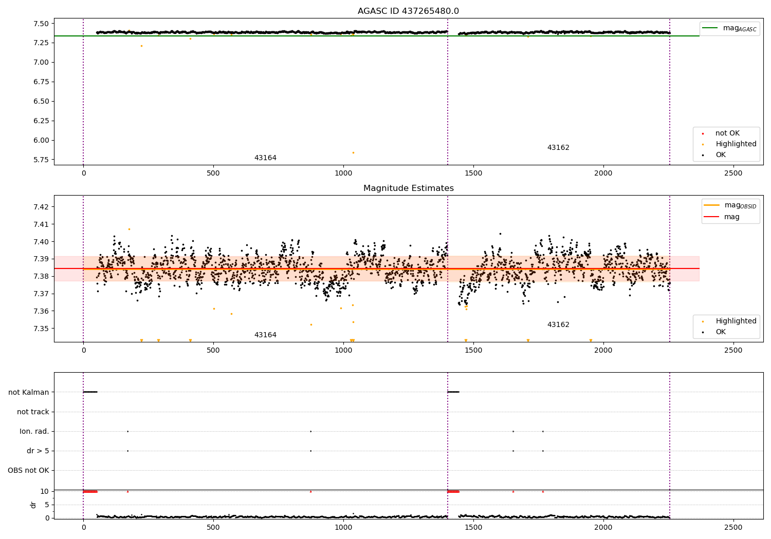Screen dimensions: 771x539
Task: Click the 7.38 y-tick label in middle plot
Action: click(x=41, y=277)
